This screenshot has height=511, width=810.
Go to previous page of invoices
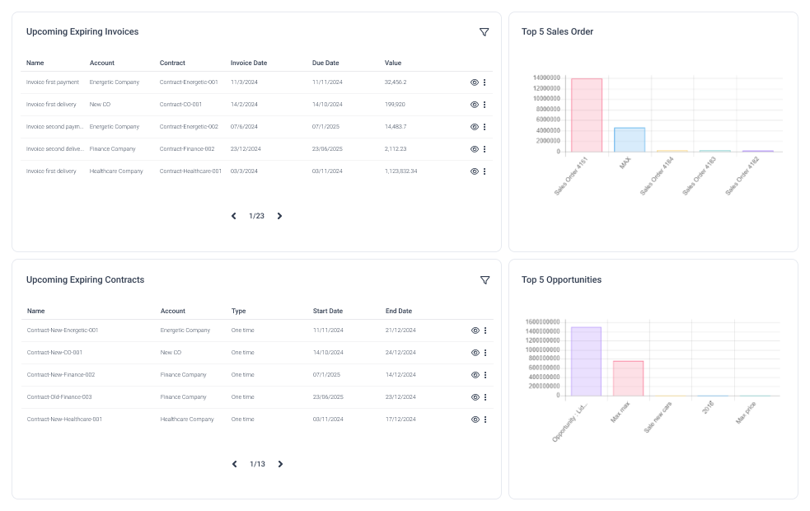pos(234,216)
